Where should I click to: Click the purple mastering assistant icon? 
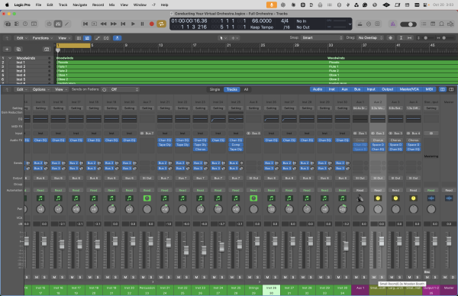pos(393,24)
